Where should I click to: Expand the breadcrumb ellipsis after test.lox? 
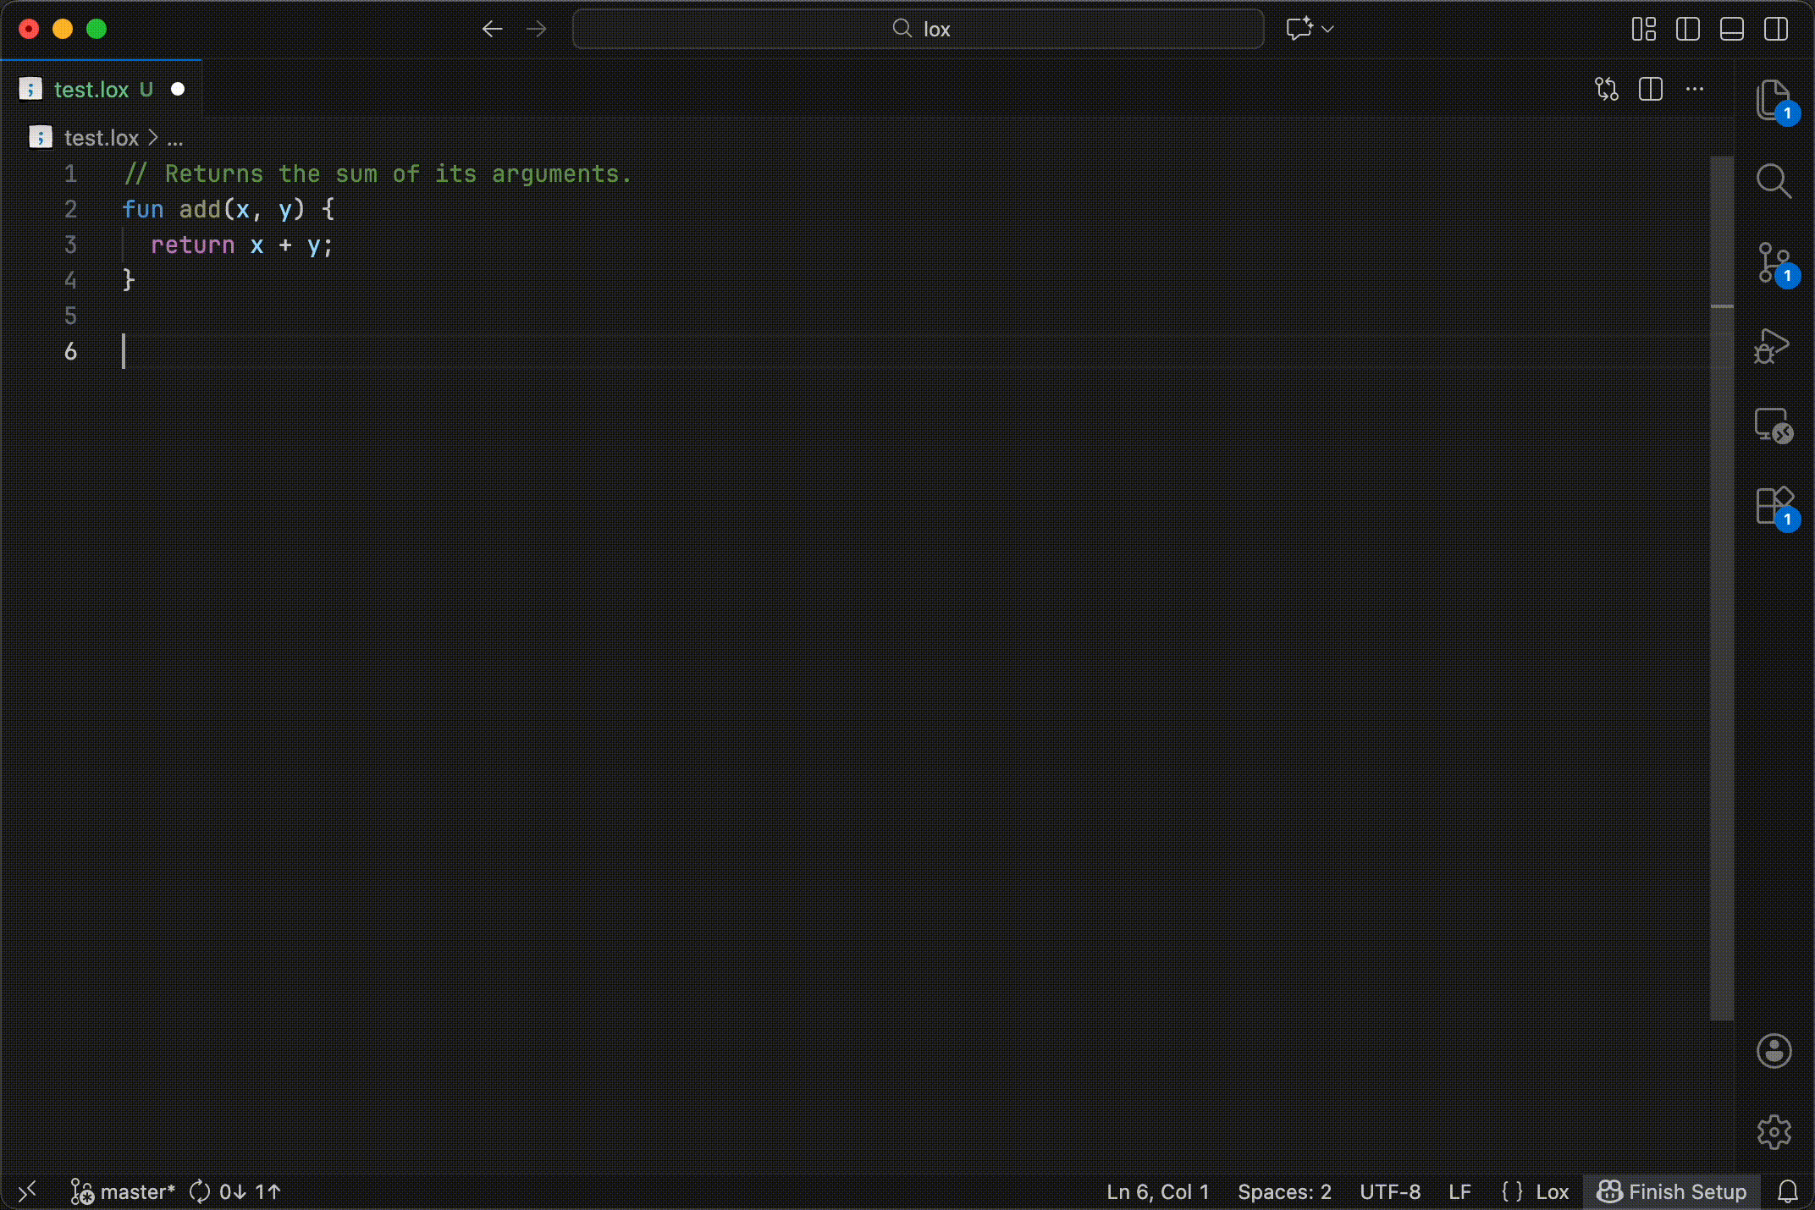(174, 138)
